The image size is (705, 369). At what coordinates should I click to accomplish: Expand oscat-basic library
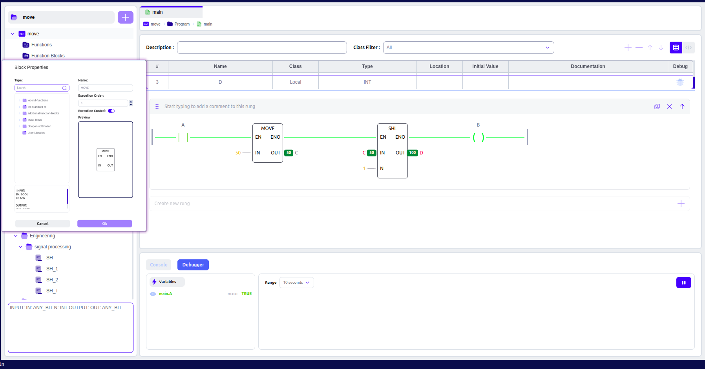(x=19, y=120)
